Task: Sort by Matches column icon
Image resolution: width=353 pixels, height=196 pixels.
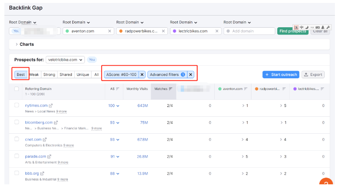Action: tap(171, 89)
